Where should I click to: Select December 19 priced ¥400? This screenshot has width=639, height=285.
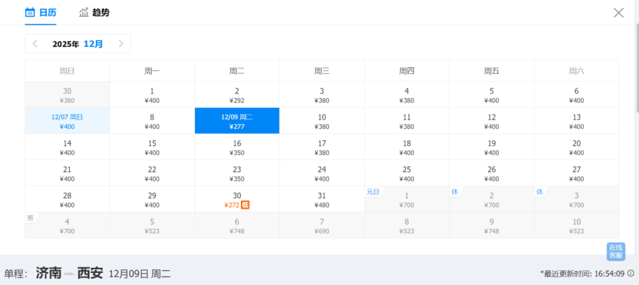pos(492,147)
